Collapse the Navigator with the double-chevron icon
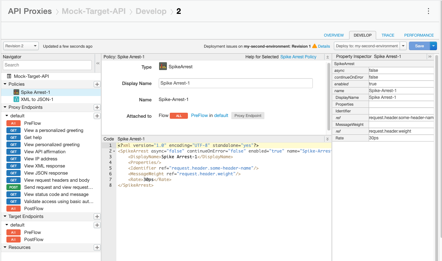Viewport: 442px width, 261px height. (x=98, y=63)
